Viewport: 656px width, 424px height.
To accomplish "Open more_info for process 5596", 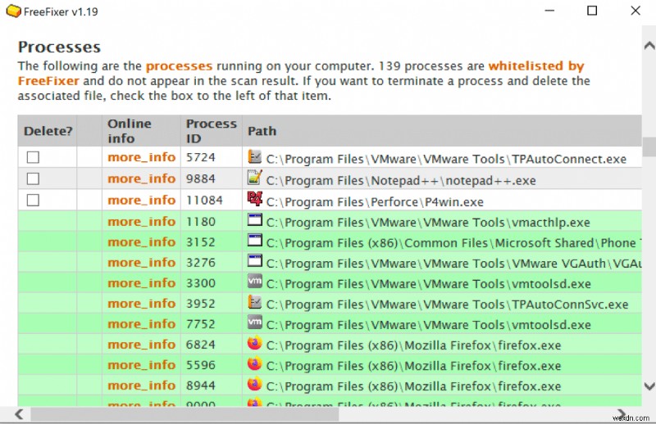I will (141, 365).
